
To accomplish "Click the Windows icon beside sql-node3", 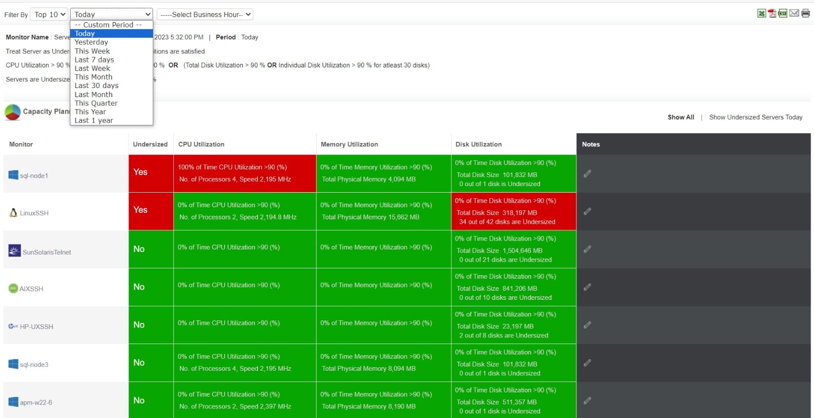I will point(13,364).
